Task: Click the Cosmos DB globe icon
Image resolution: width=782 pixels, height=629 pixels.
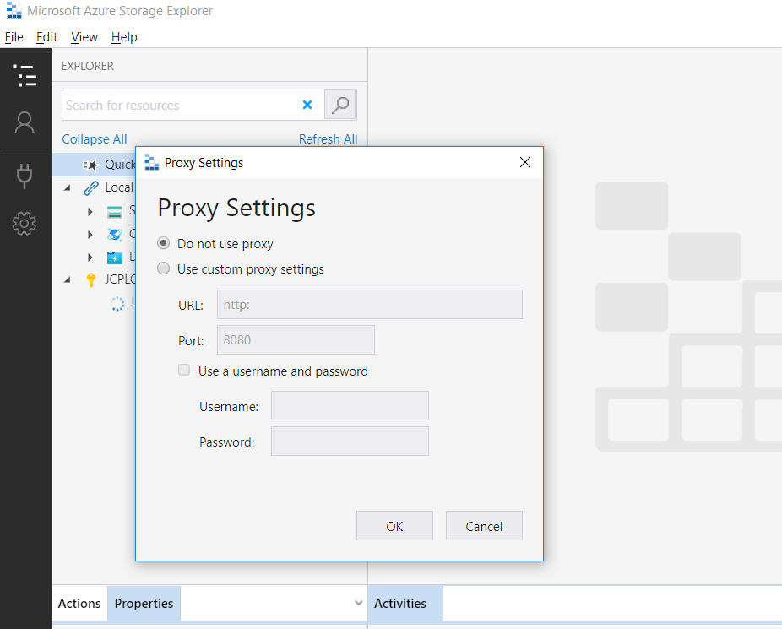Action: pos(115,235)
